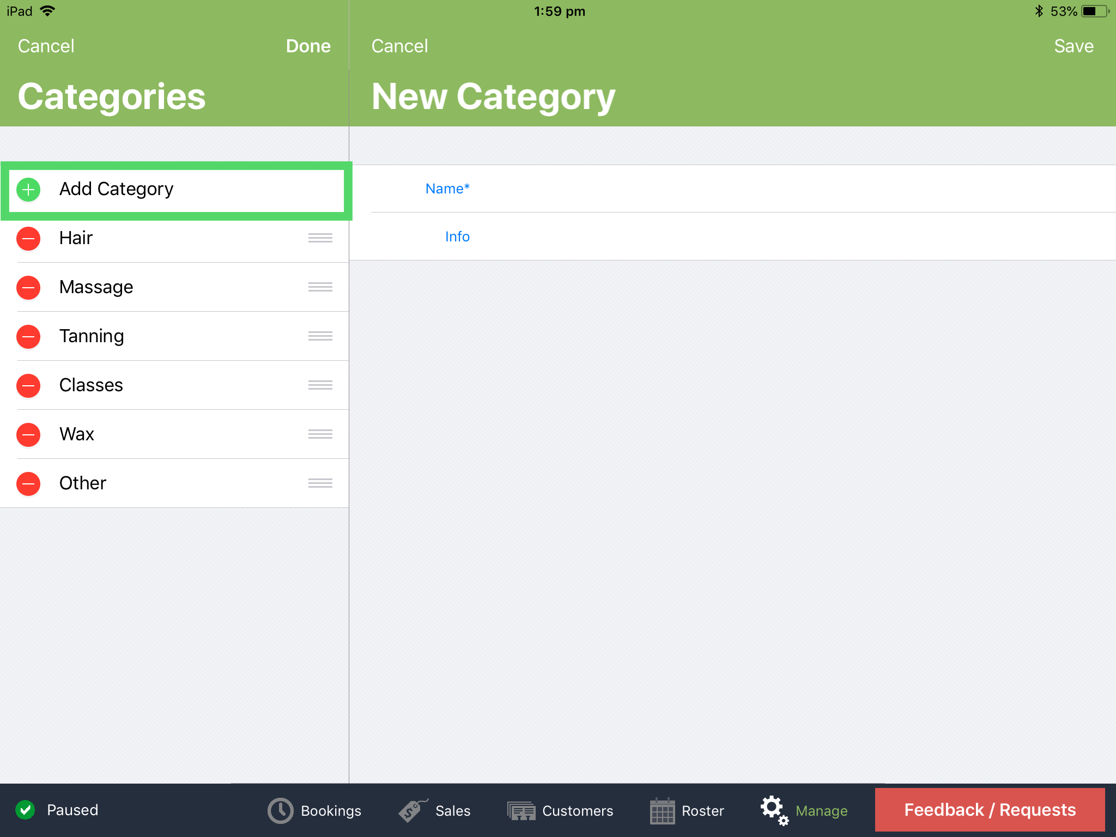The width and height of the screenshot is (1116, 837).
Task: Open the Sales tab
Action: [434, 811]
